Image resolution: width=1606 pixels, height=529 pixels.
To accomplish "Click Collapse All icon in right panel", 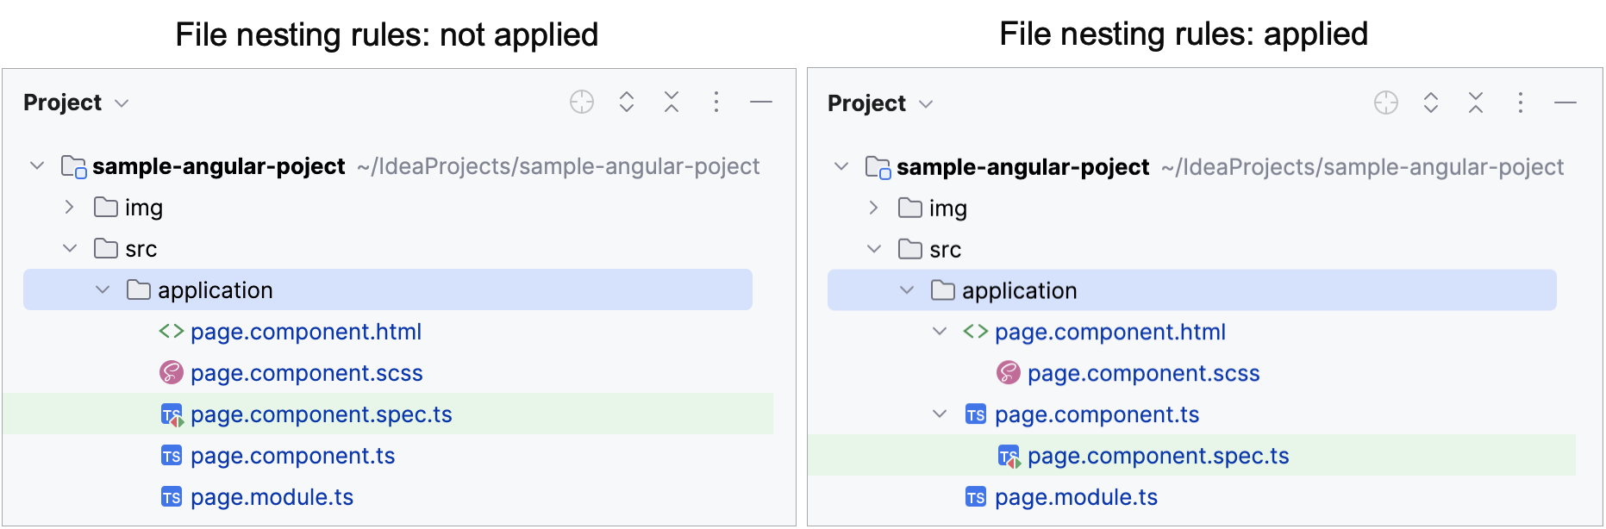I will coord(1476,103).
